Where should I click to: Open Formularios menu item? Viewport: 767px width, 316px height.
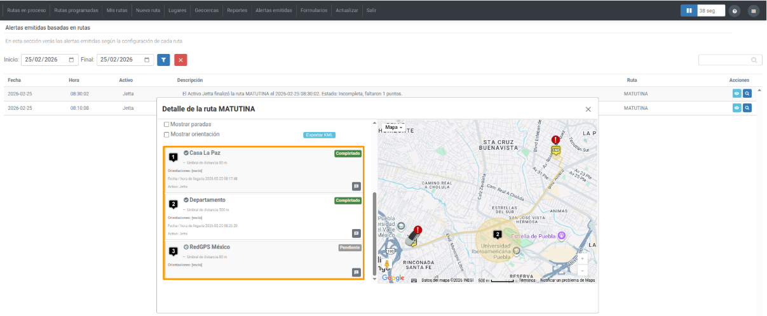coord(313,11)
